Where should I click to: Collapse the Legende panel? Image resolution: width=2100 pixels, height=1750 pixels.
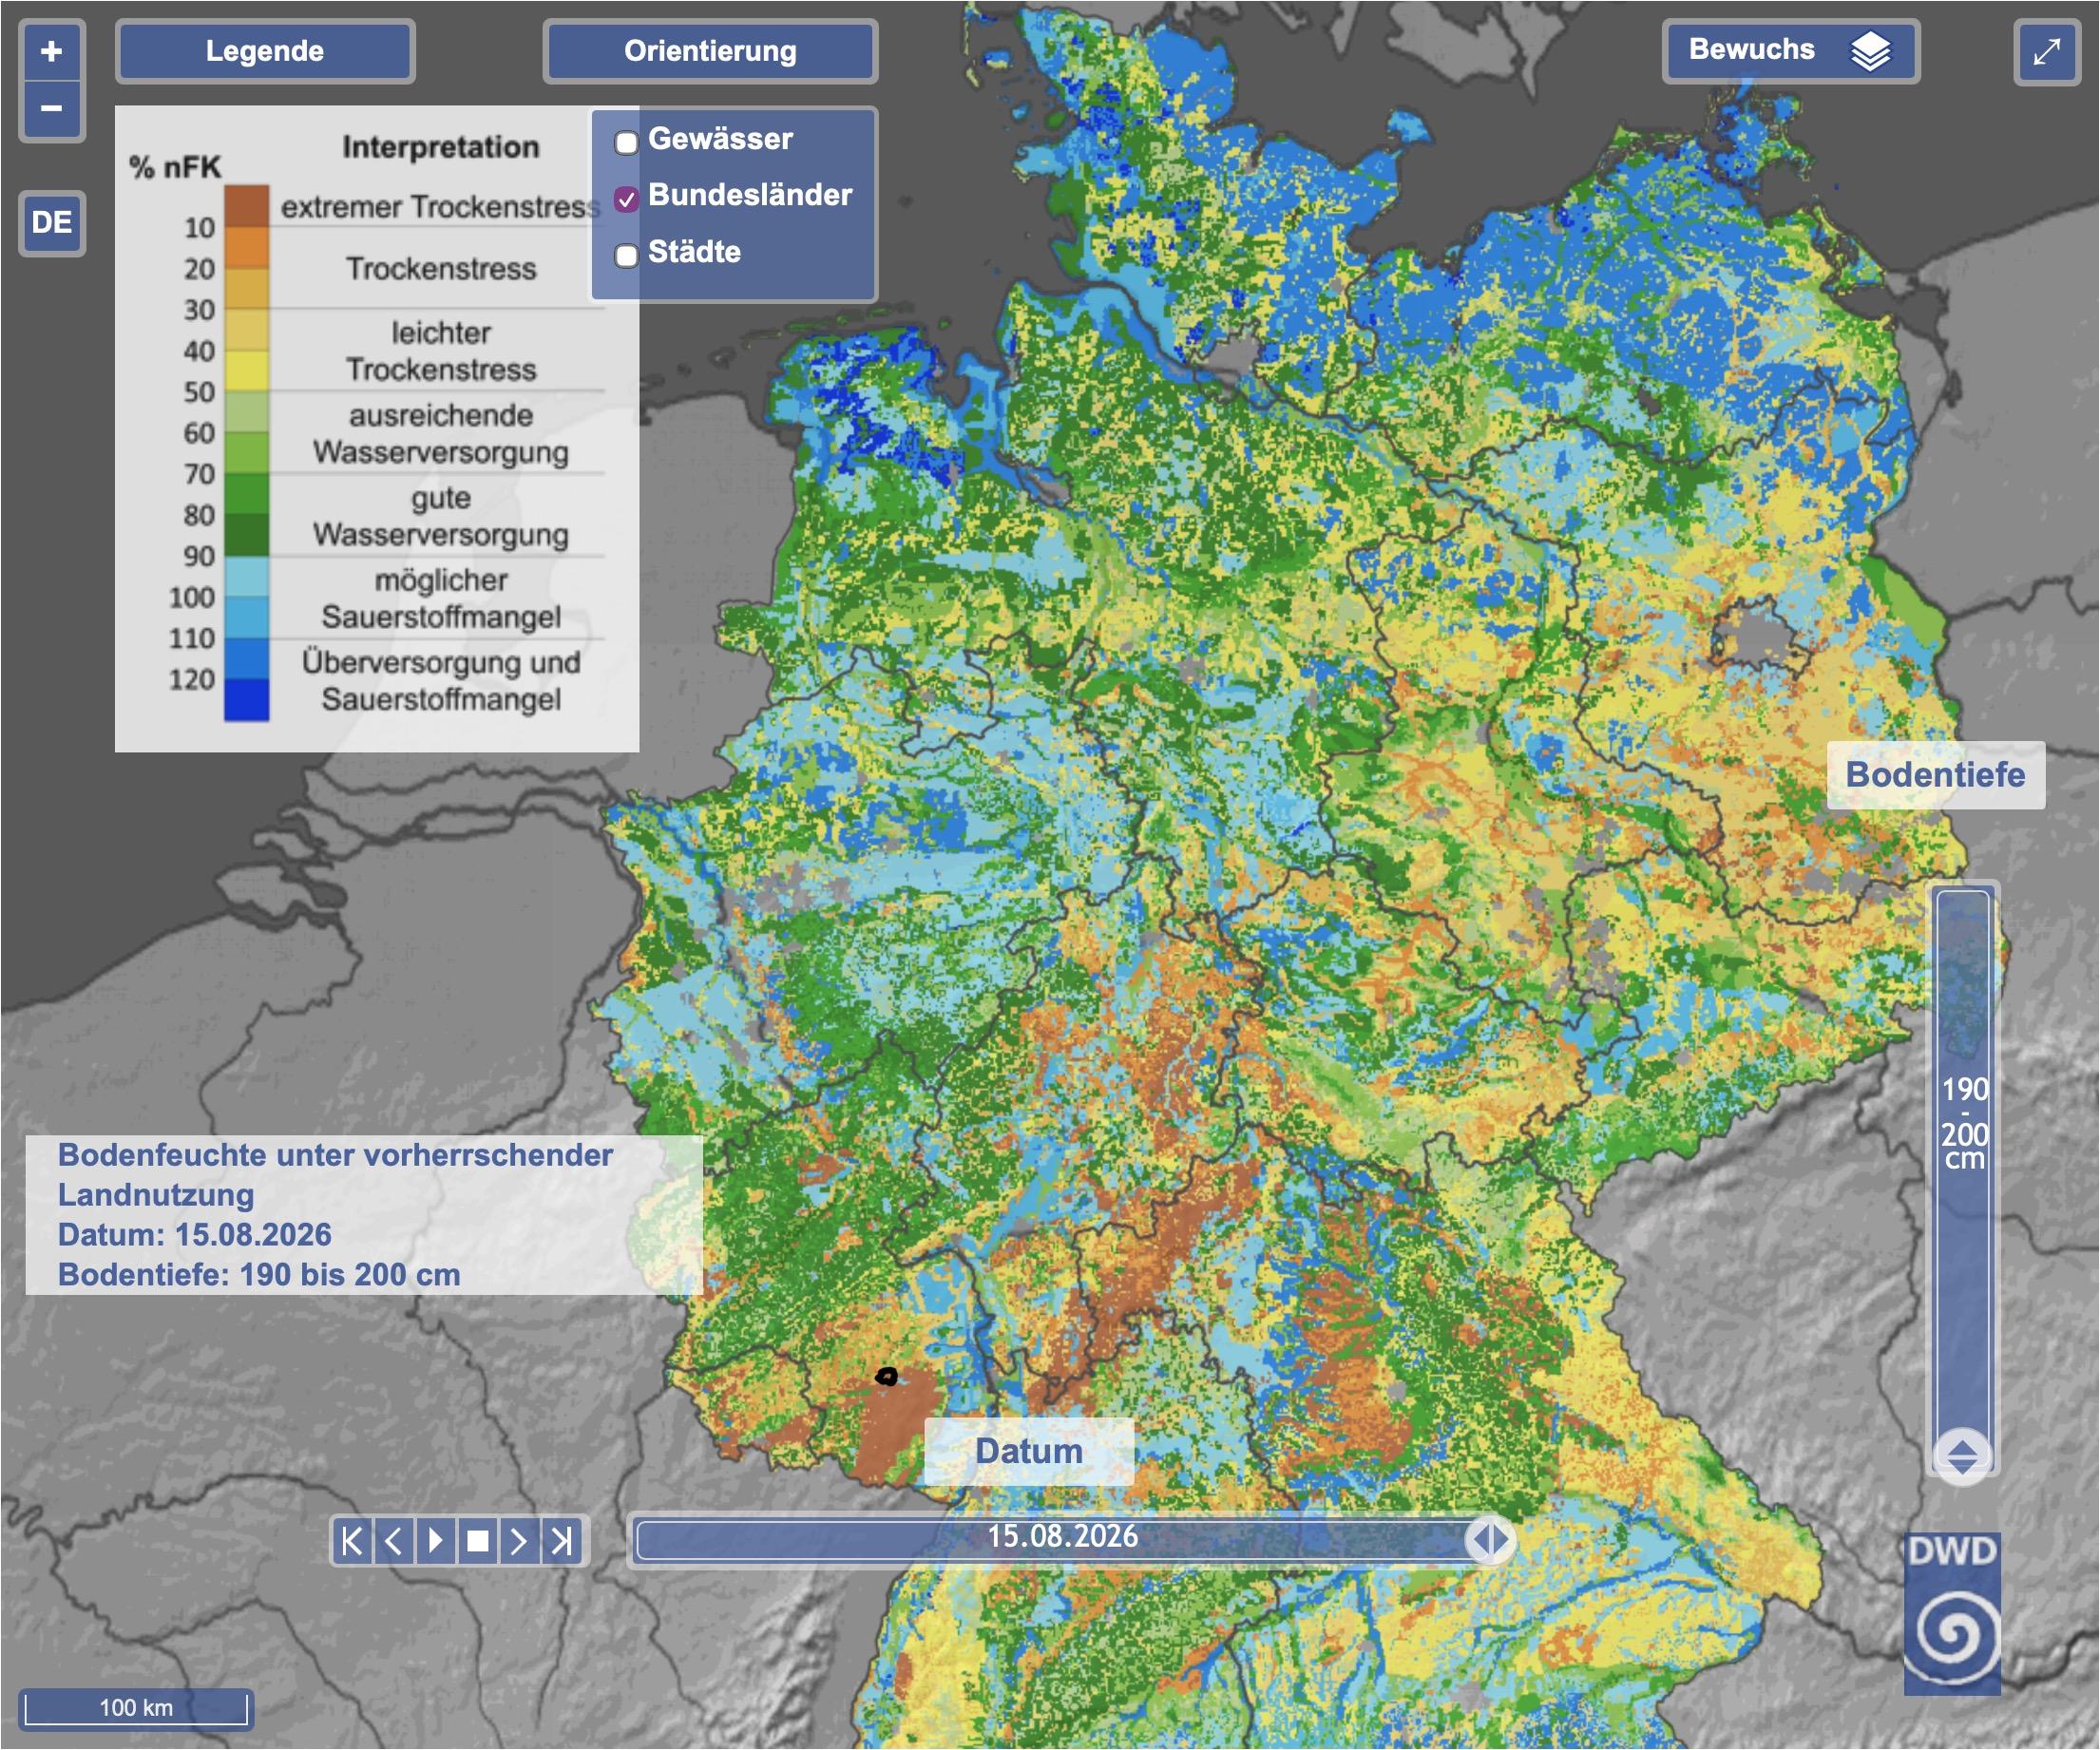tap(265, 51)
